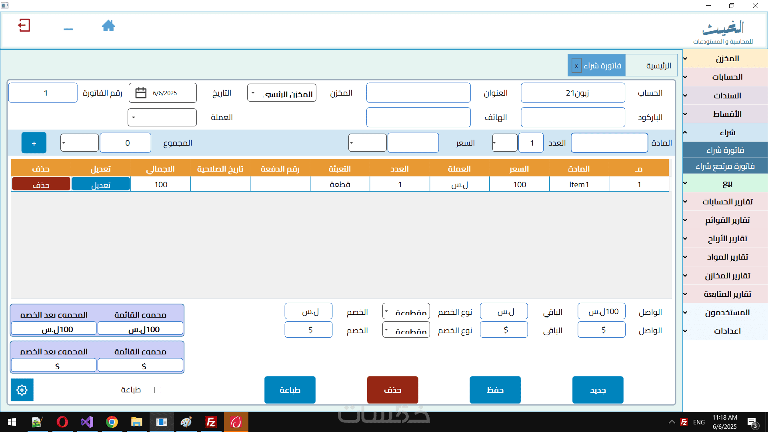Click the blue minimize dash icon

68,29
